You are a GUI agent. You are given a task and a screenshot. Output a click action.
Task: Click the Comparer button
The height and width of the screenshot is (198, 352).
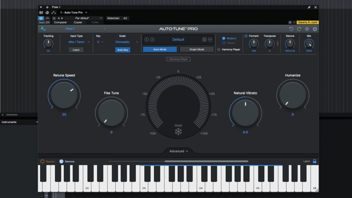coord(60,22)
